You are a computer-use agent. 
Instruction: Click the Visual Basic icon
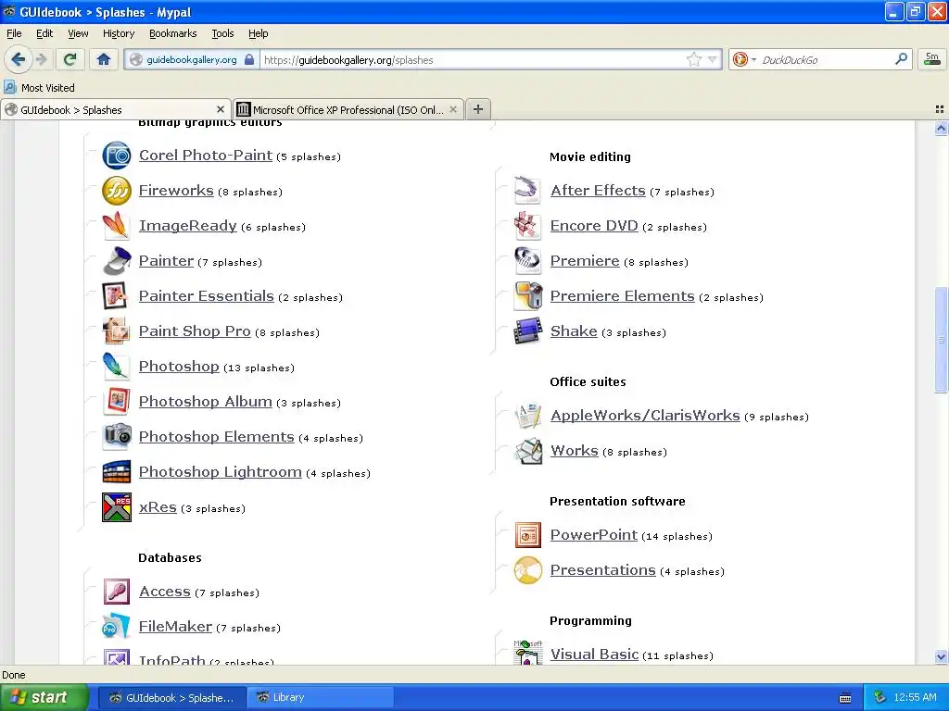pos(527,653)
